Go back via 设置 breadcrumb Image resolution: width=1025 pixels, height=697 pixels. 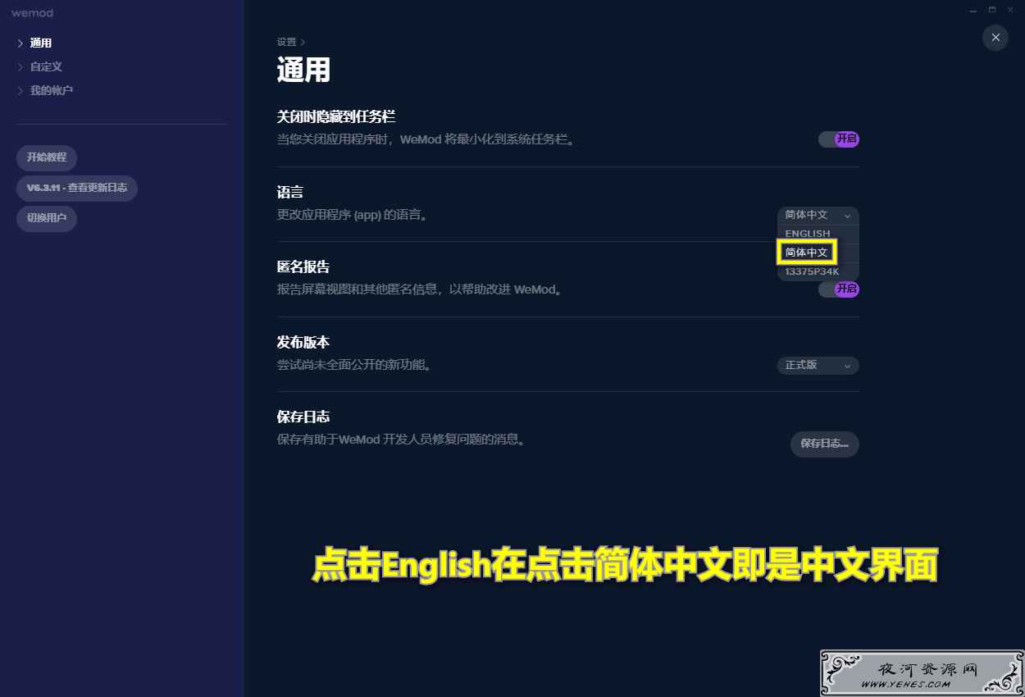click(x=286, y=42)
